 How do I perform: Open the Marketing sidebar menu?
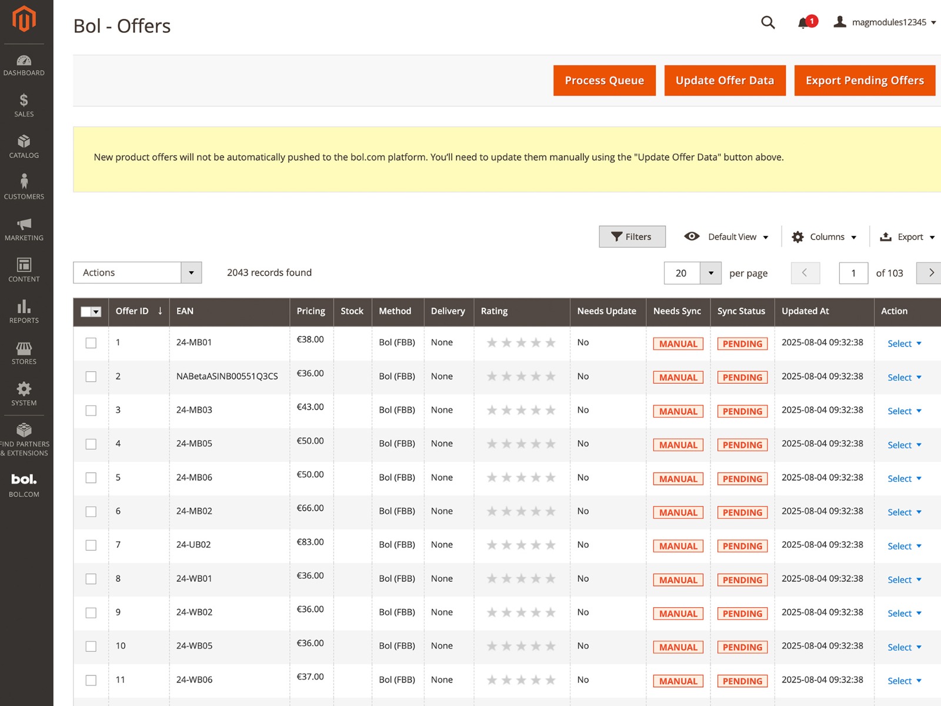tap(24, 229)
